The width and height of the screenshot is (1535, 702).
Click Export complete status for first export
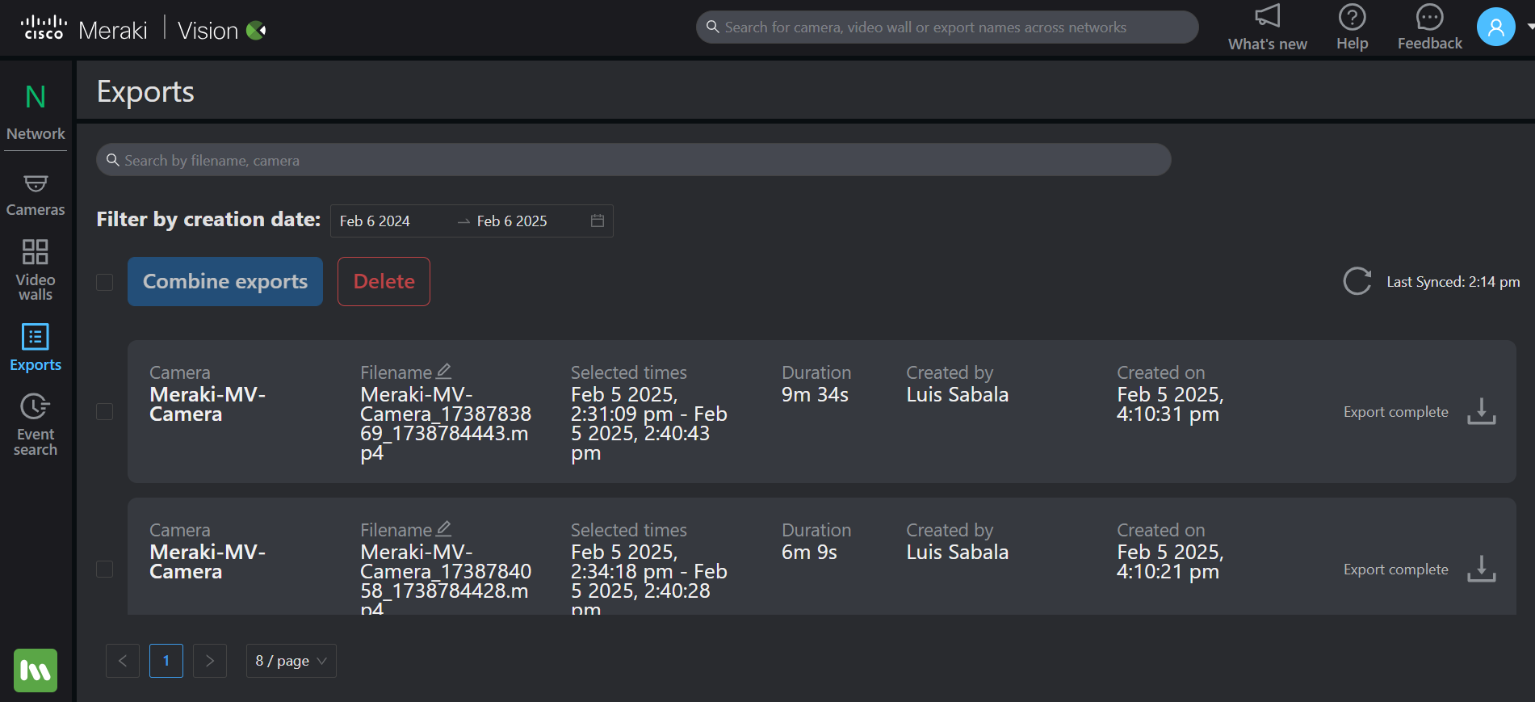(x=1395, y=411)
